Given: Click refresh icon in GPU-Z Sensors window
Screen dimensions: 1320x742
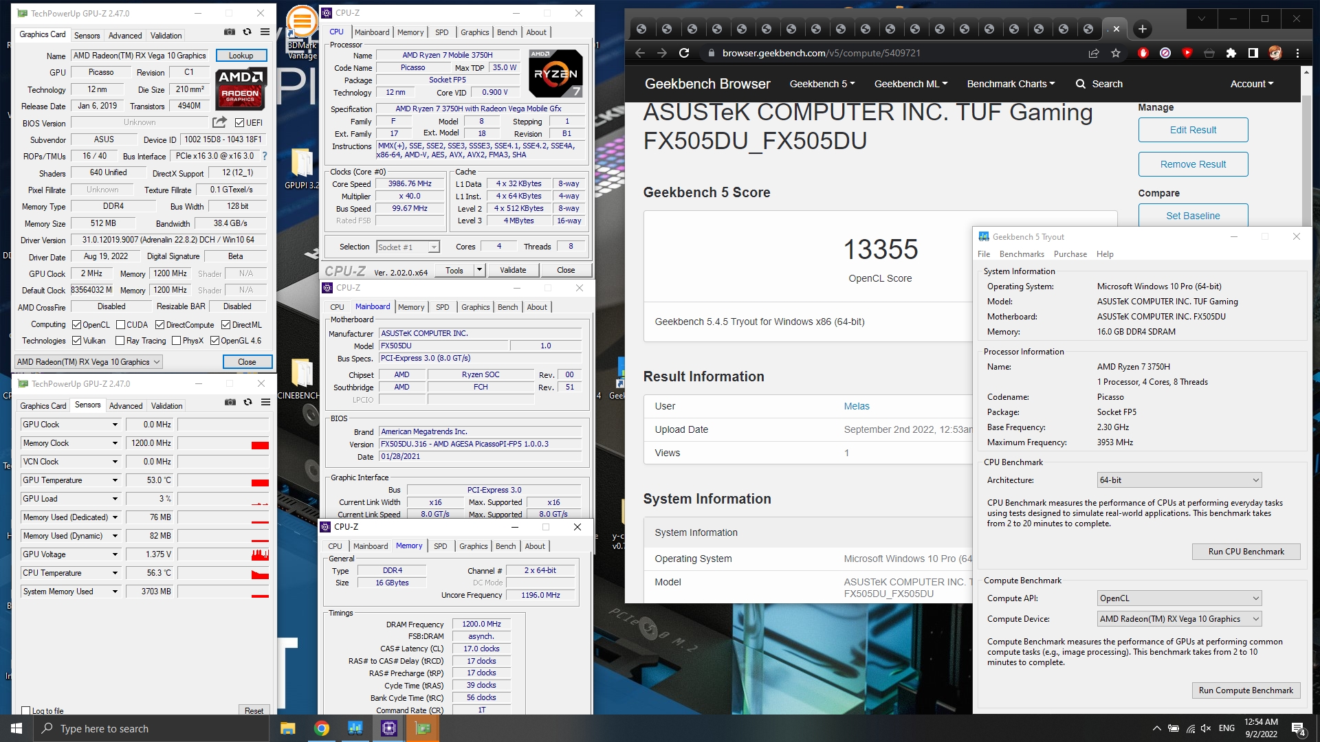Looking at the screenshot, I should tap(247, 403).
